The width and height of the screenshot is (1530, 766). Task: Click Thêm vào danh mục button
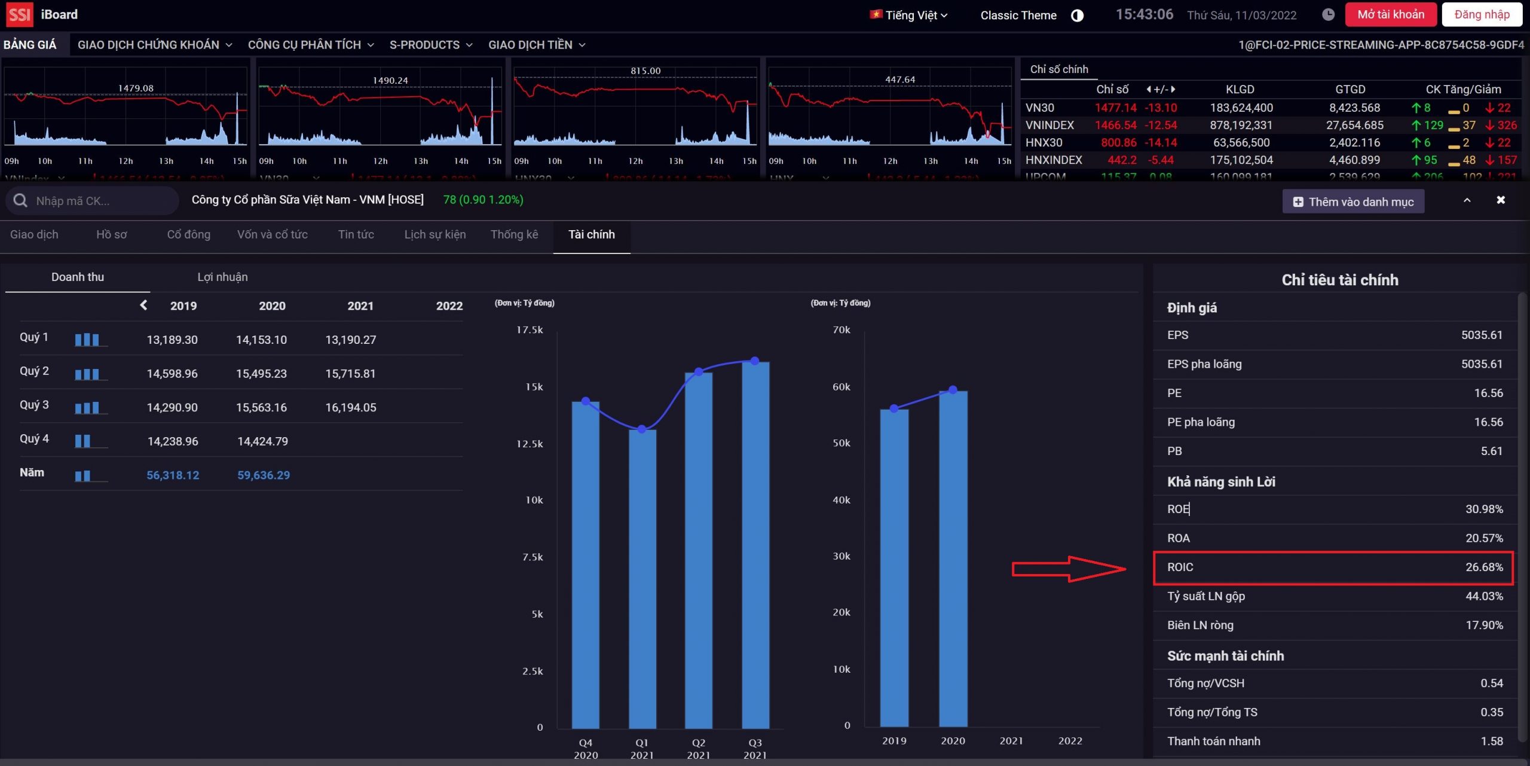coord(1353,202)
